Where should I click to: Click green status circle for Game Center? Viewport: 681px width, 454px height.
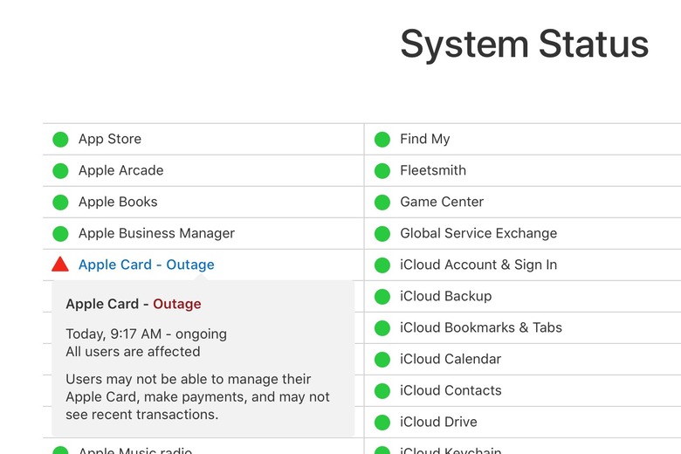tap(382, 203)
